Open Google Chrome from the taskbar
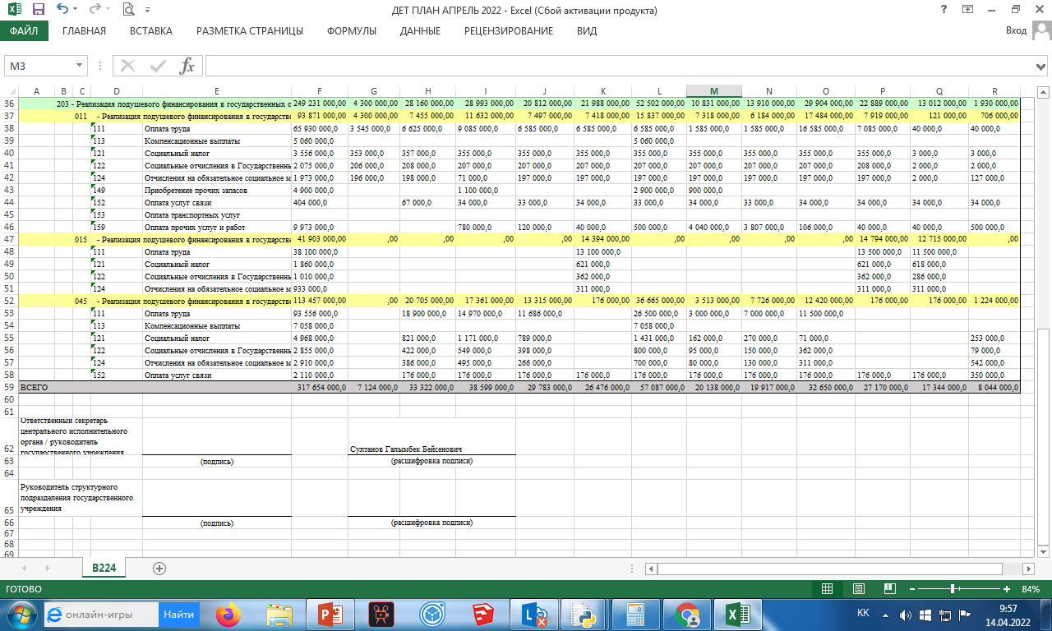The height and width of the screenshot is (631, 1052). pyautogui.click(x=687, y=615)
